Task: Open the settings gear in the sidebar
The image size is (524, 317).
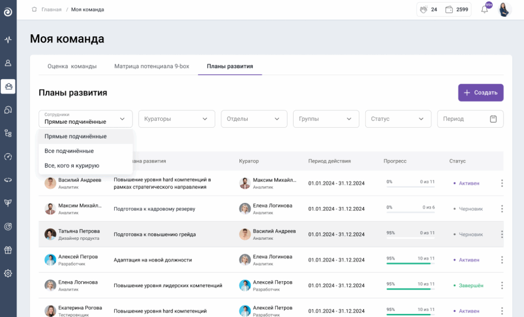Action: pos(8,274)
